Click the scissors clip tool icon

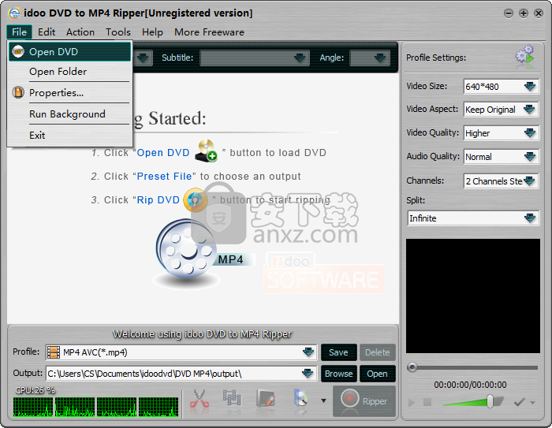click(x=200, y=400)
